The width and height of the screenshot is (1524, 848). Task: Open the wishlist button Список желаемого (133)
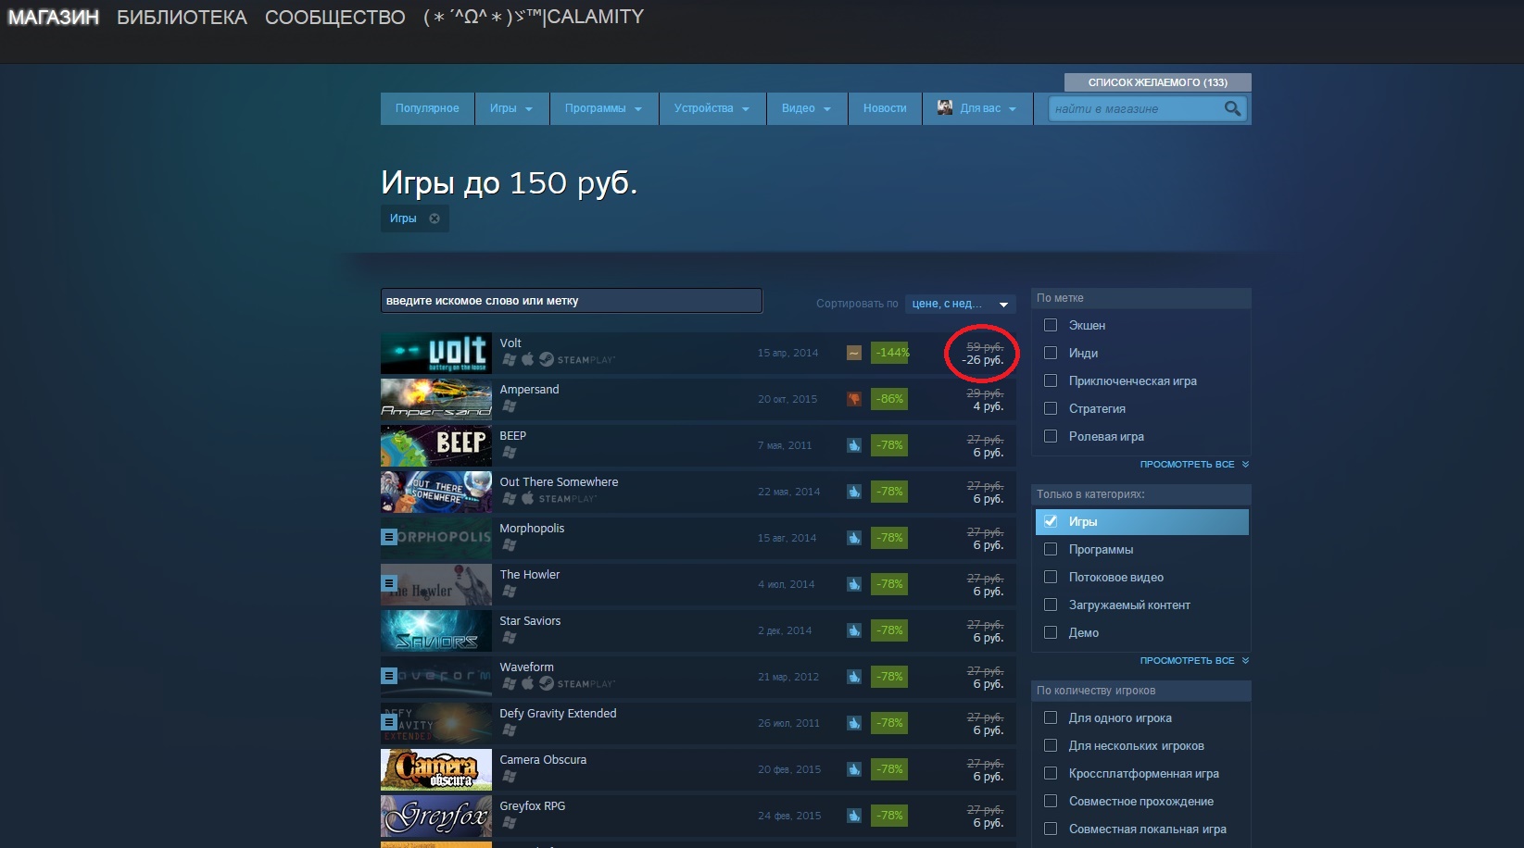coord(1158,82)
